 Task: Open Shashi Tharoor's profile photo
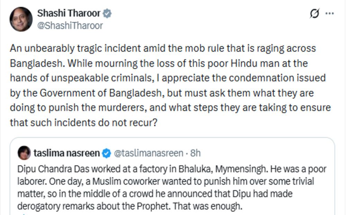21,19
